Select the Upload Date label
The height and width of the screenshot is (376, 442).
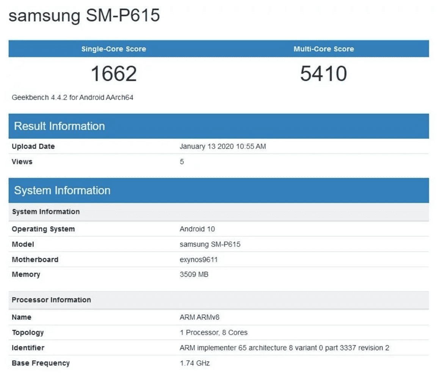coord(33,146)
